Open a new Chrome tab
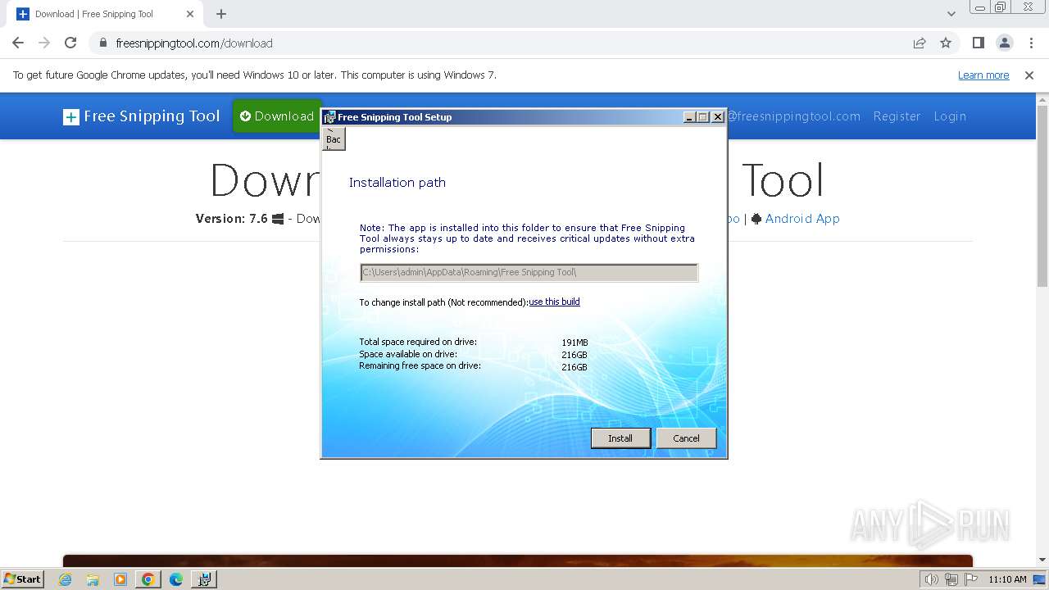 pos(221,14)
